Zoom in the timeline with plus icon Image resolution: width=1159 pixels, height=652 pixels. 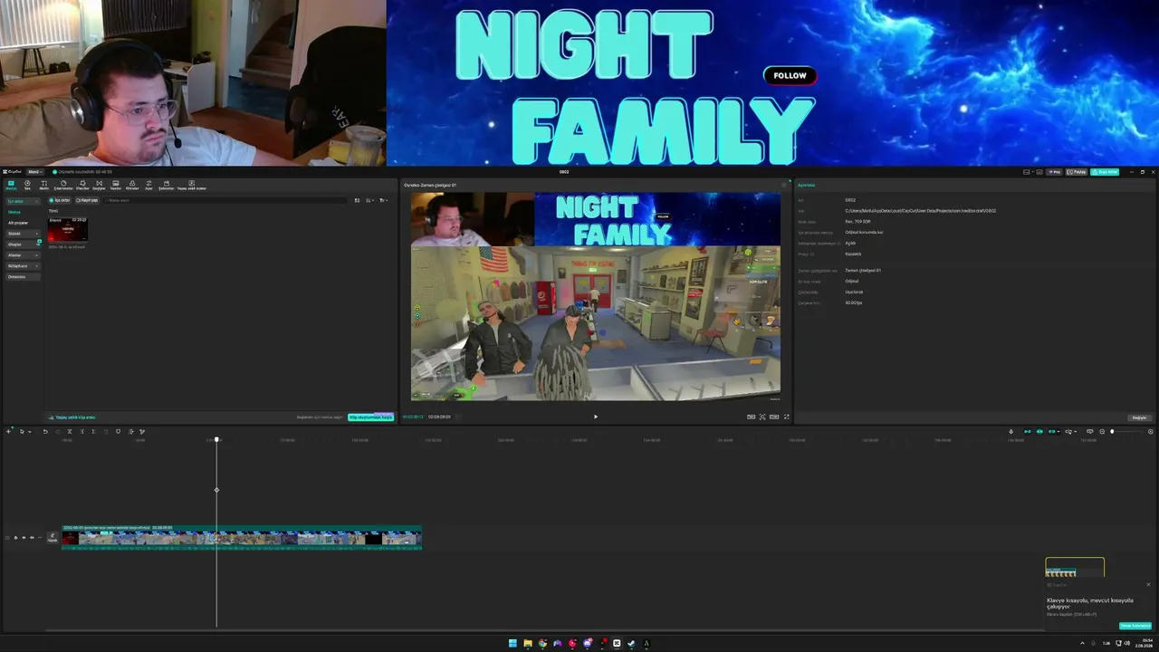click(x=1151, y=431)
